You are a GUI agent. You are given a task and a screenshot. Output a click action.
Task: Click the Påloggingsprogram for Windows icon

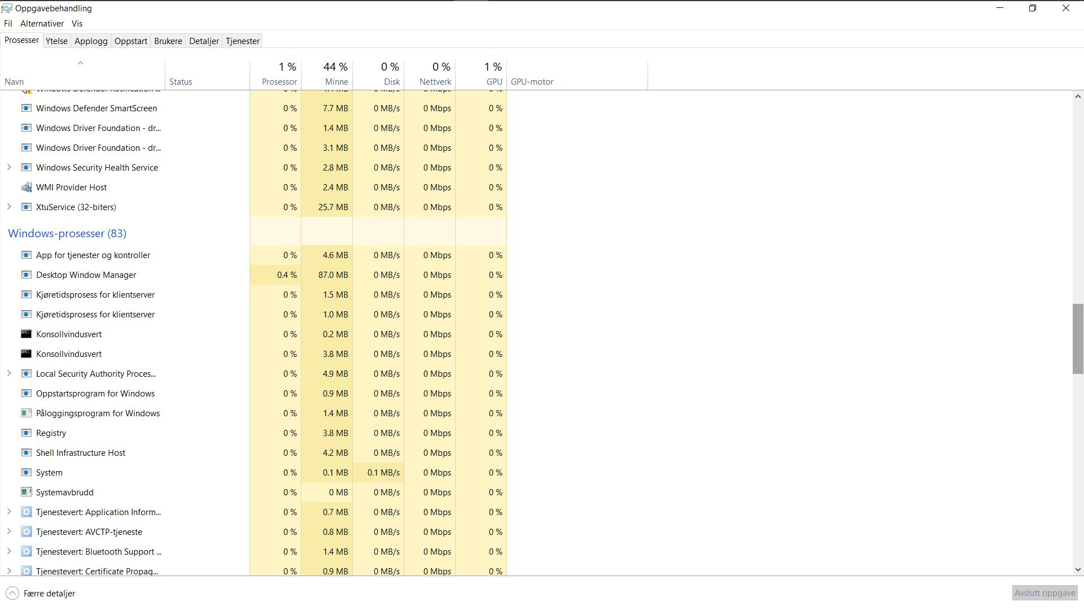coord(26,413)
